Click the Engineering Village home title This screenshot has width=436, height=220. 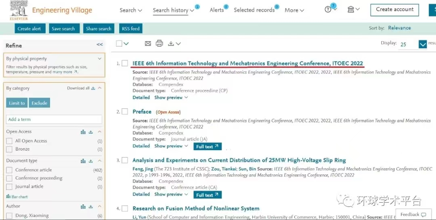62,10
